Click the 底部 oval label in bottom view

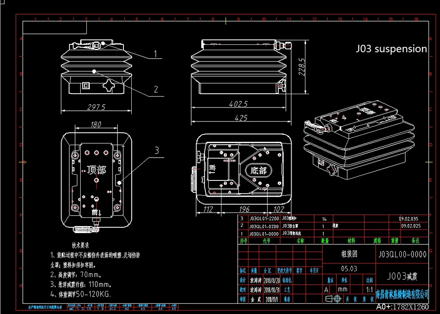coord(258,170)
